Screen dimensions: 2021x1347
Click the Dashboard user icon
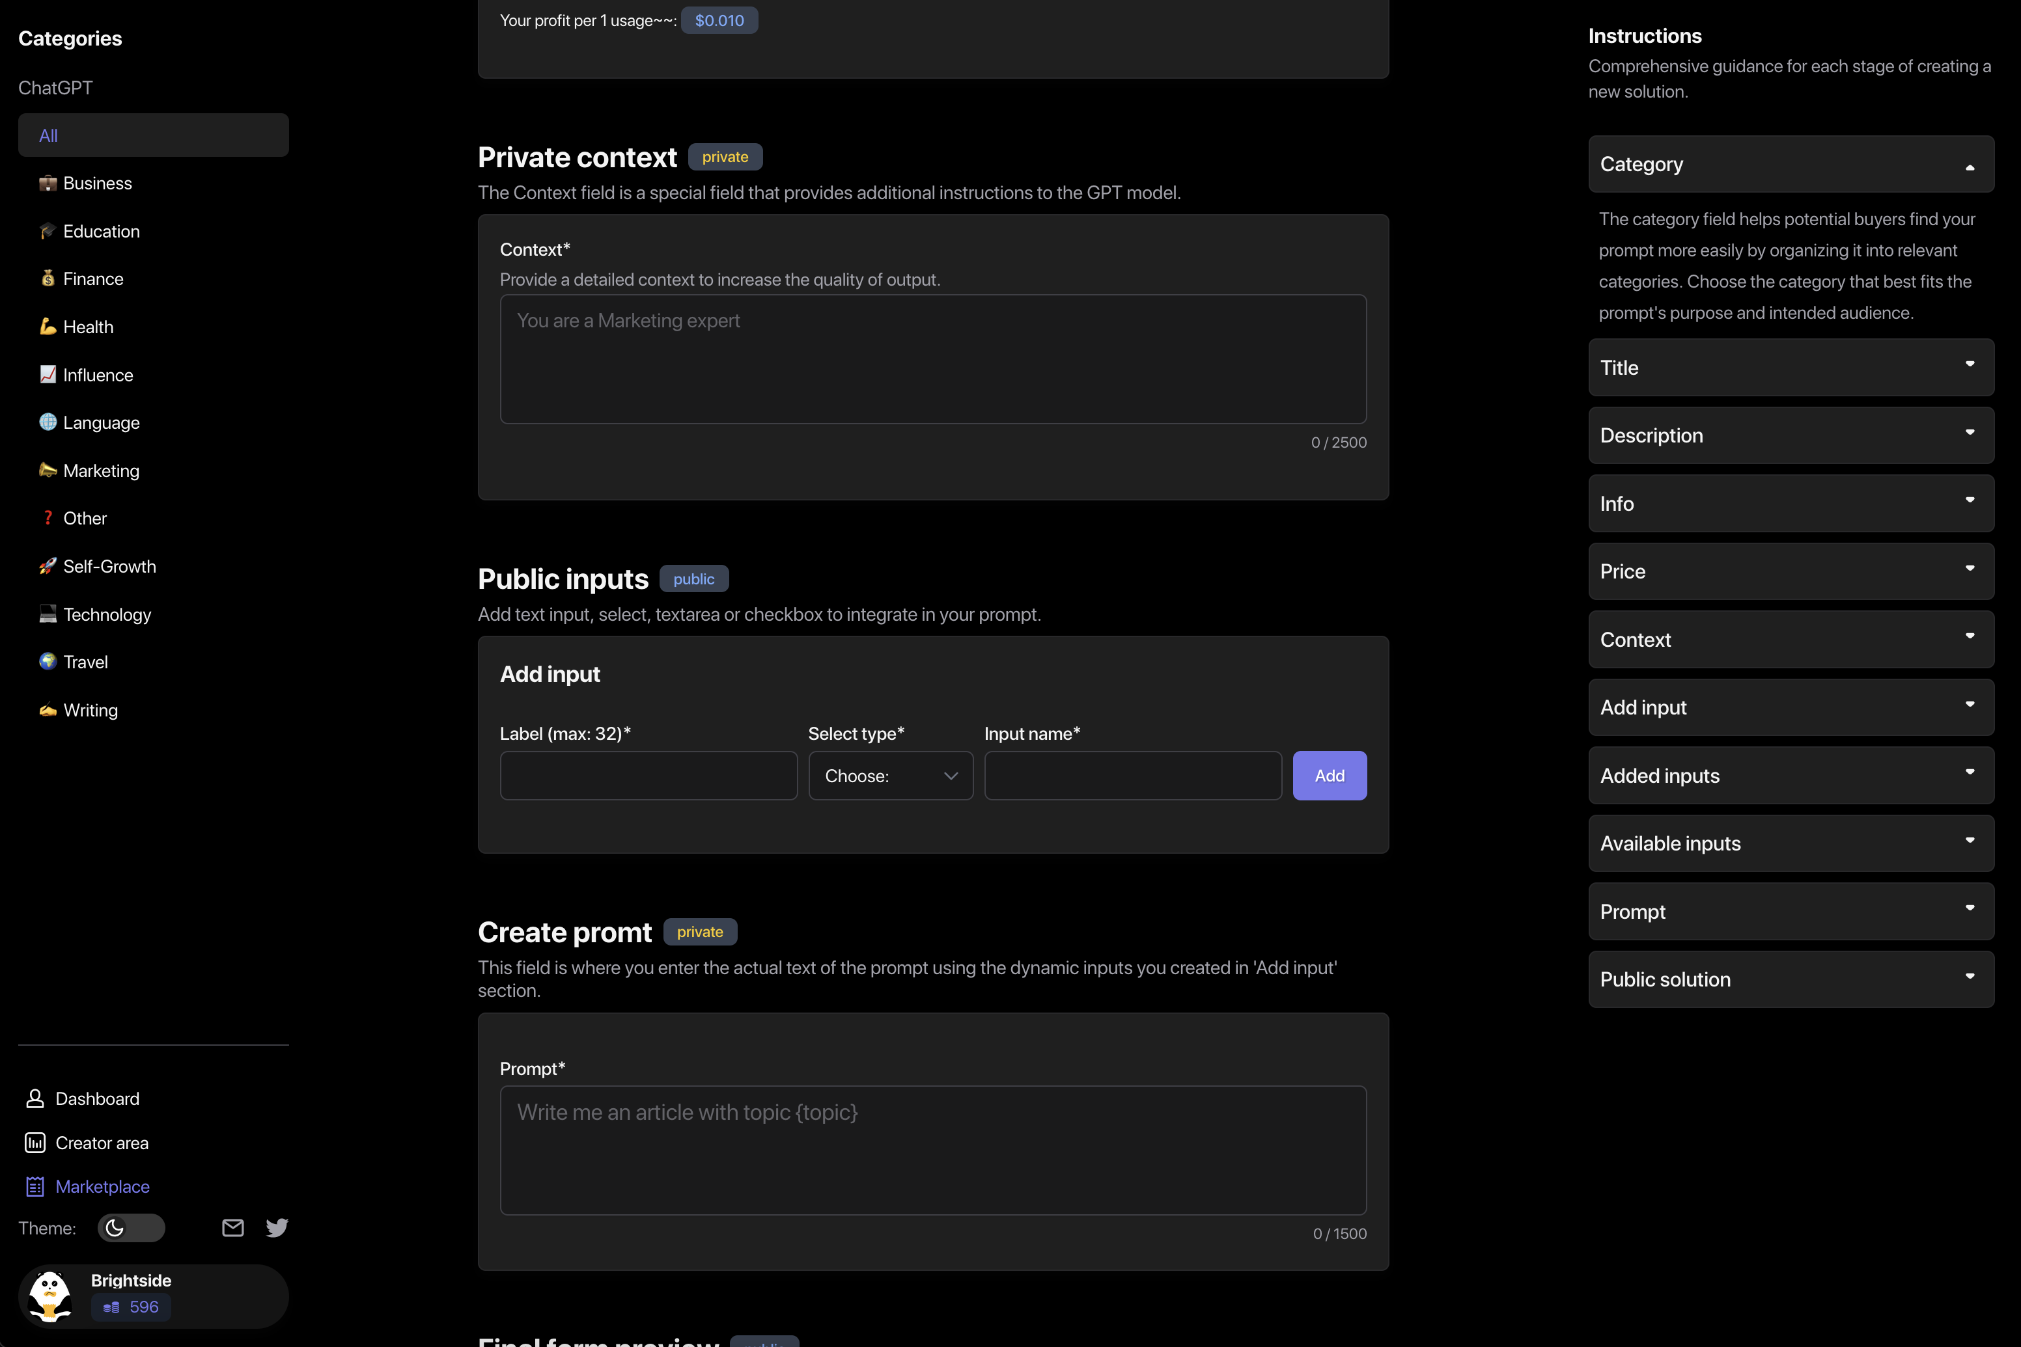pos(35,1098)
